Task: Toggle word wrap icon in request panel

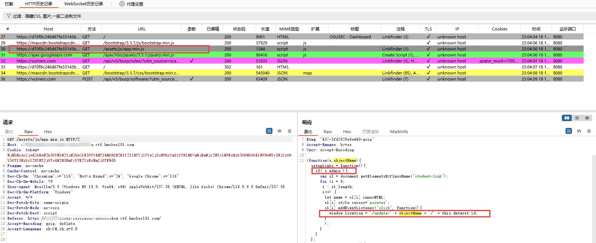Action: click(269, 131)
